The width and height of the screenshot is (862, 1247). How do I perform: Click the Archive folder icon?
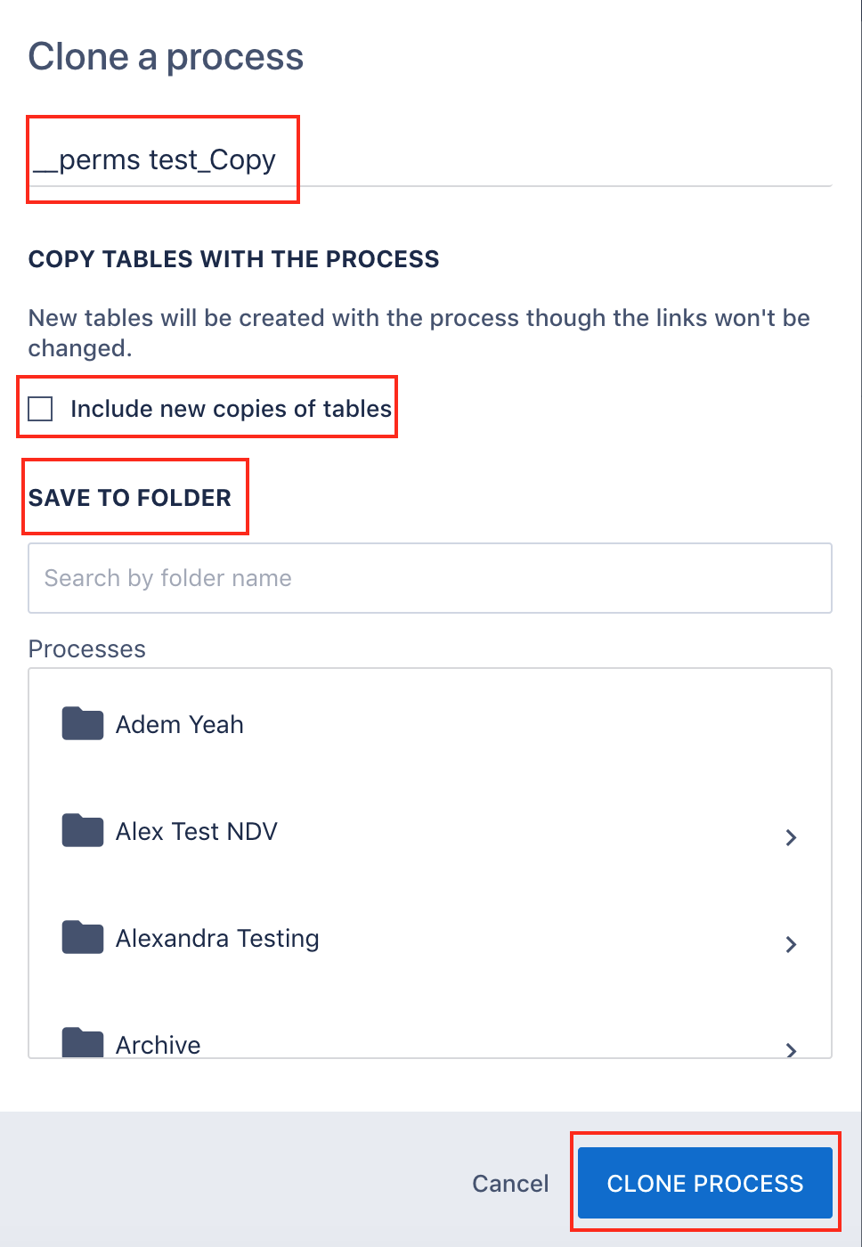(82, 1044)
